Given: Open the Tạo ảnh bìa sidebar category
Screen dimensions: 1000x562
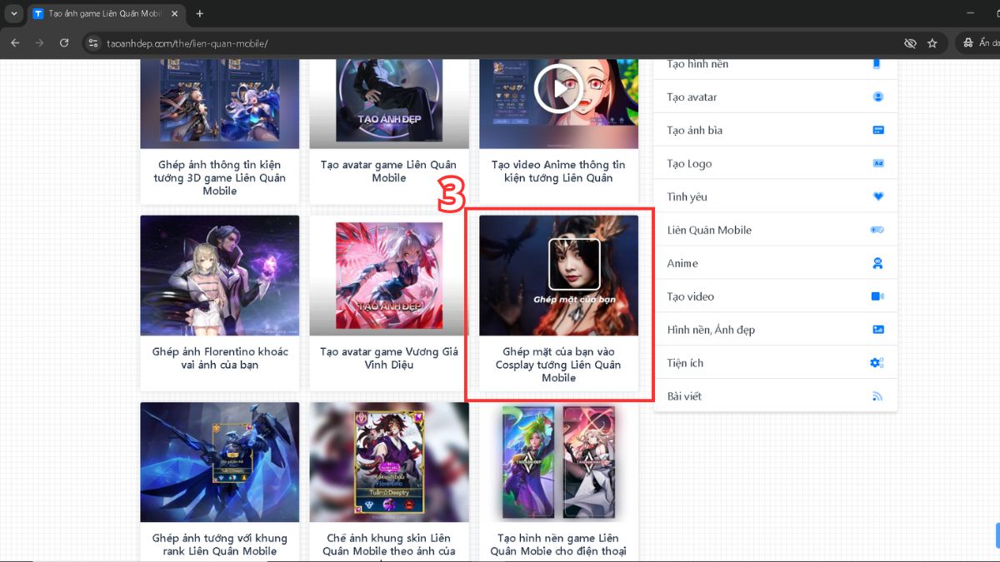Looking at the screenshot, I should (776, 130).
